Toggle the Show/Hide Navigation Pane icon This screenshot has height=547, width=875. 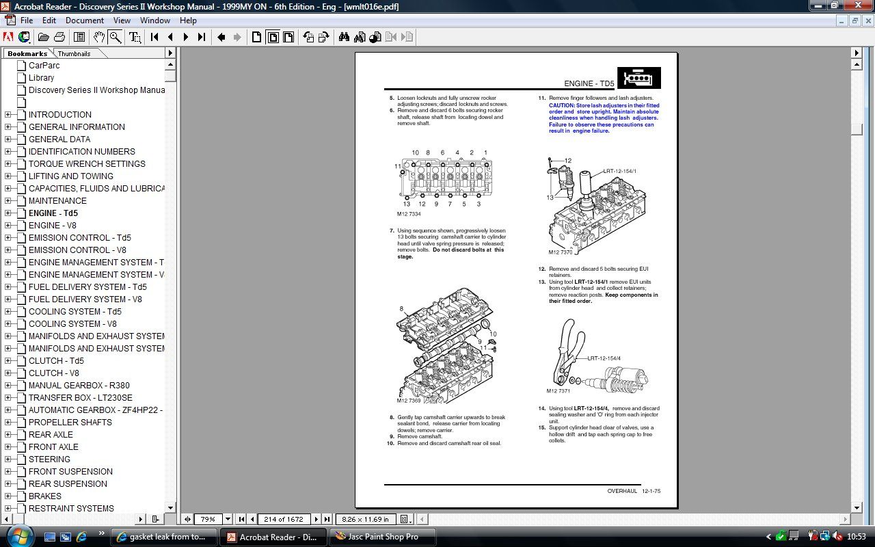[x=79, y=37]
